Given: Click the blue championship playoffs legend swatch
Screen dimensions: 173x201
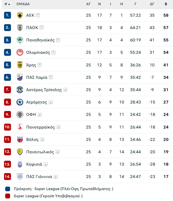Looking at the screenshot, I should pyautogui.click(x=7, y=189).
